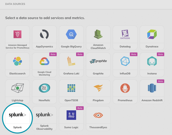The image size is (172, 135).
Task: Click the DATA SOURCES header
Action: pyautogui.click(x=15, y=4)
